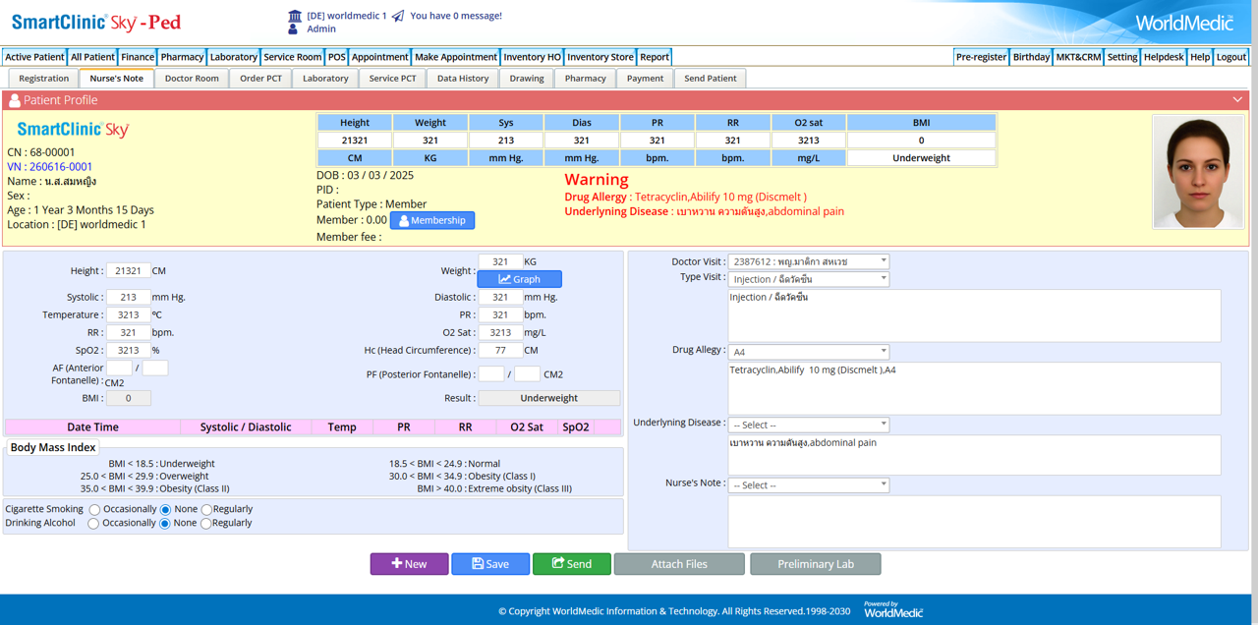Screen dimensions: 1258x625
Task: Click the SpO2 input field
Action: (128, 351)
